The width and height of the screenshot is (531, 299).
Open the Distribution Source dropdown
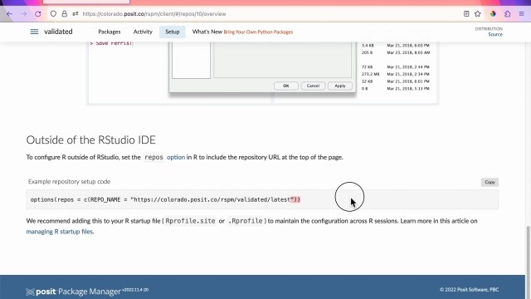coord(489,32)
